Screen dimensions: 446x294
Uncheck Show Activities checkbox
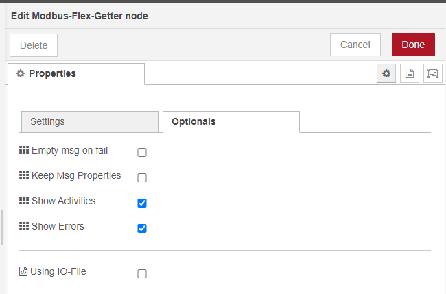pos(142,203)
